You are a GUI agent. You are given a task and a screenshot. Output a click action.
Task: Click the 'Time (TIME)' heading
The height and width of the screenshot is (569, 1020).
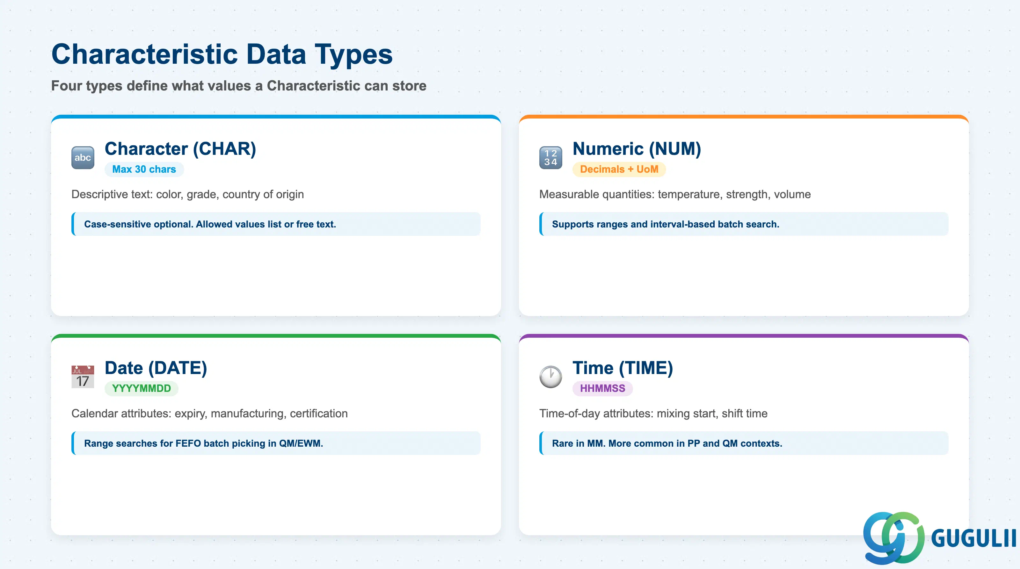click(x=623, y=368)
